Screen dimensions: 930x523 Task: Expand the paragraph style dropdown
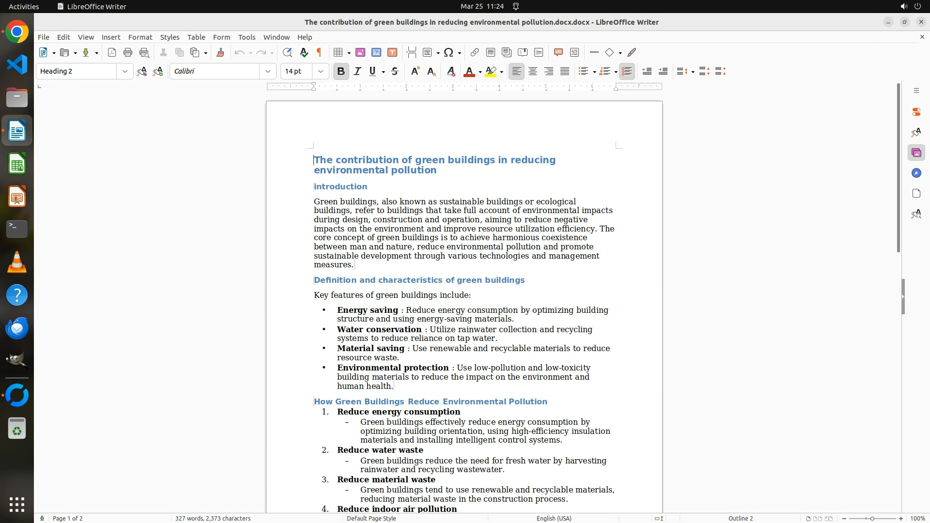[x=124, y=72]
